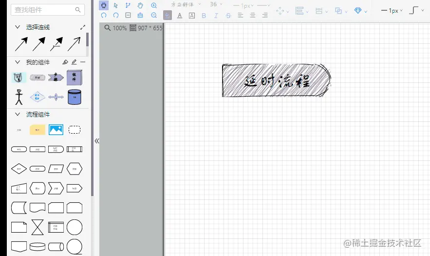This screenshot has height=256, width=430.
Task: Collapse the 流程组件 section
Action: click(x=18, y=114)
